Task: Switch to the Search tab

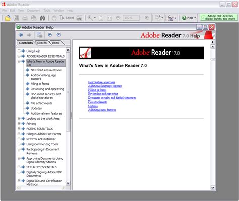Action: tap(42, 43)
